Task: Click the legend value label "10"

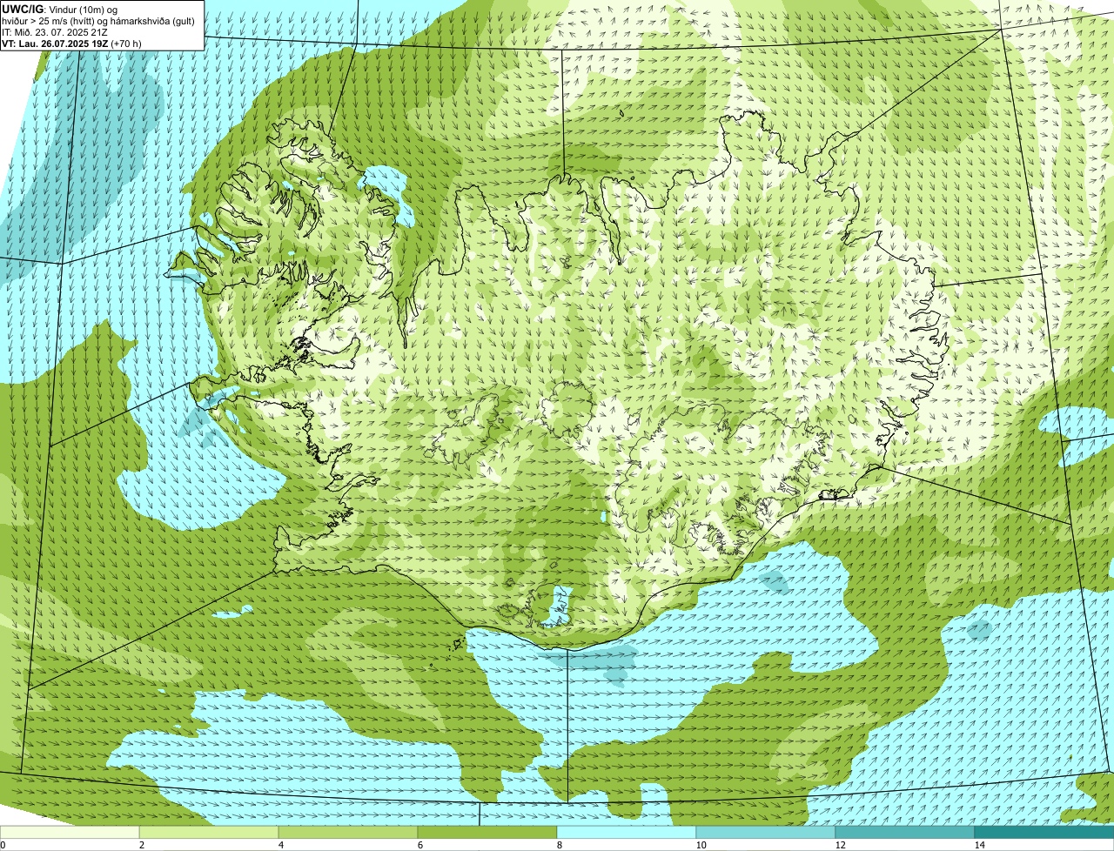Action: pyautogui.click(x=701, y=845)
